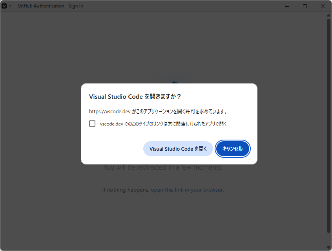
Task: Click 'vscode.dev でのこのタイプのリンク' checkbox label
Action: [163, 124]
